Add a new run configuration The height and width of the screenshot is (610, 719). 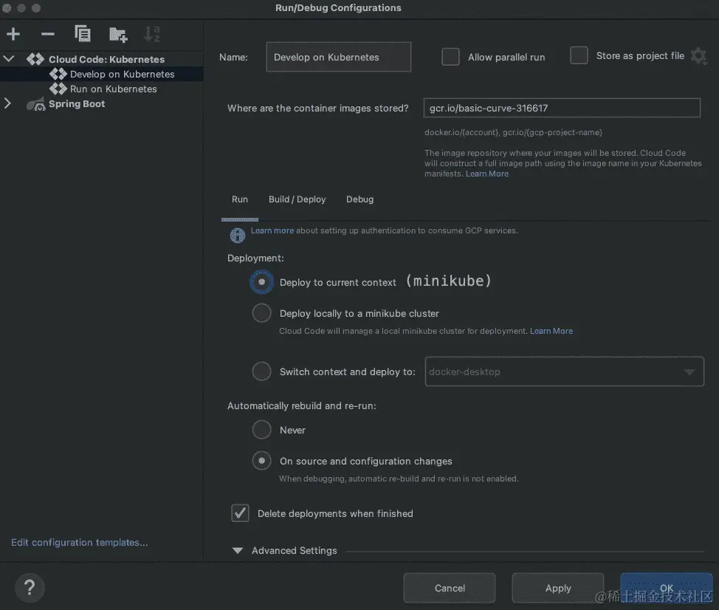click(13, 33)
